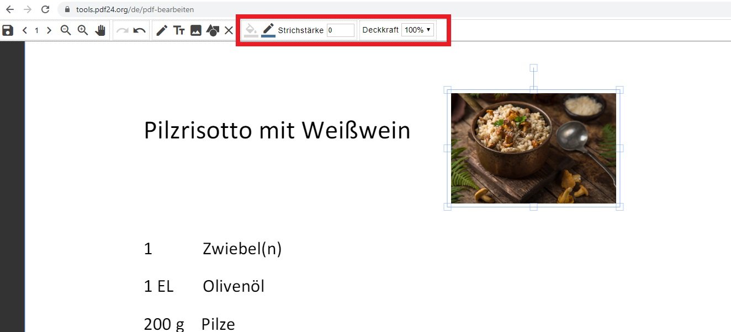Open the fill color bucket picker
The height and width of the screenshot is (332, 731).
(x=251, y=30)
